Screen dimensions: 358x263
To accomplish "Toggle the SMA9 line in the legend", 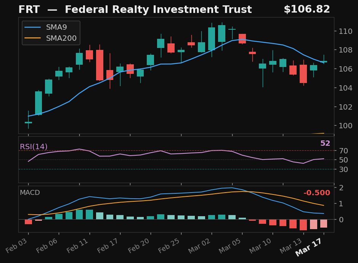I will tap(56, 27).
